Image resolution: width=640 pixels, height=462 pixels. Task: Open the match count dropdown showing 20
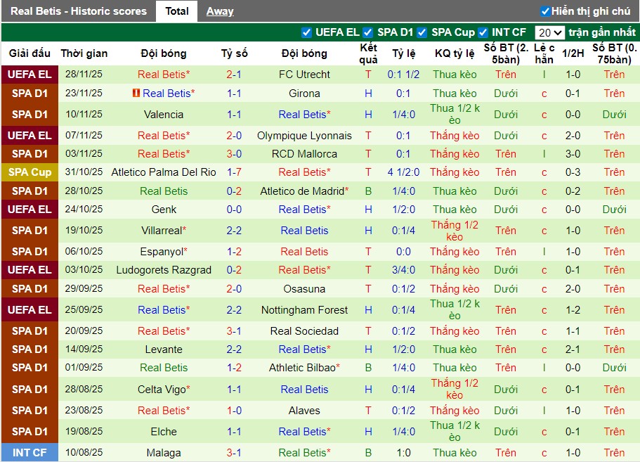click(x=549, y=32)
